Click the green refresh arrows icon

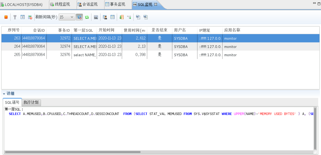[x=87, y=17]
